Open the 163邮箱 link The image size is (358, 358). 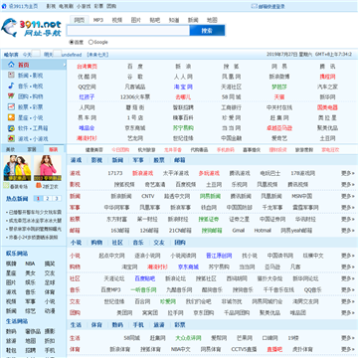[120, 231]
